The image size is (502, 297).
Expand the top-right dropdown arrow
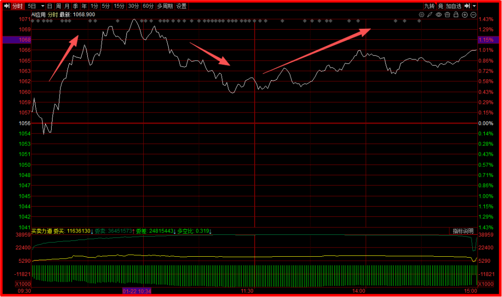tap(474, 6)
